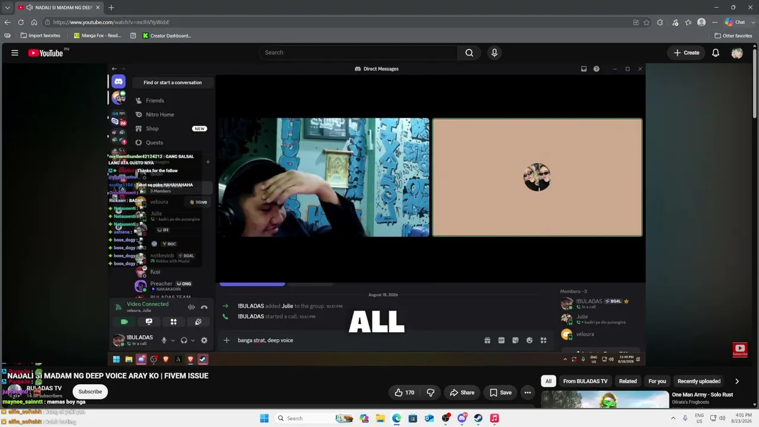Open the Create menu on YouTube
Viewport: 759px width, 427px height.
click(686, 53)
